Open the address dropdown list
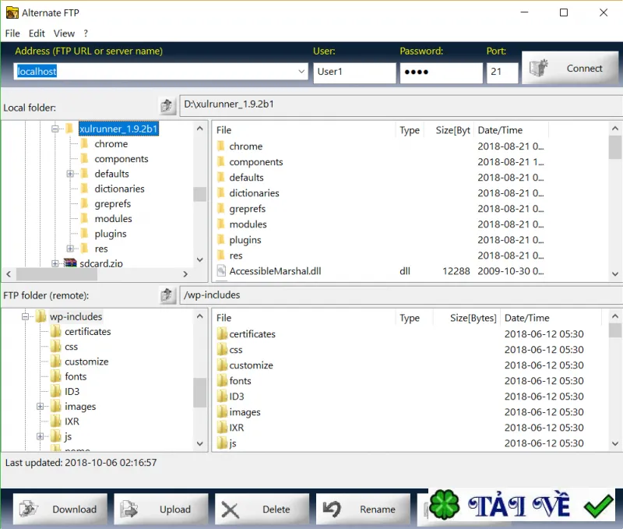 [301, 72]
